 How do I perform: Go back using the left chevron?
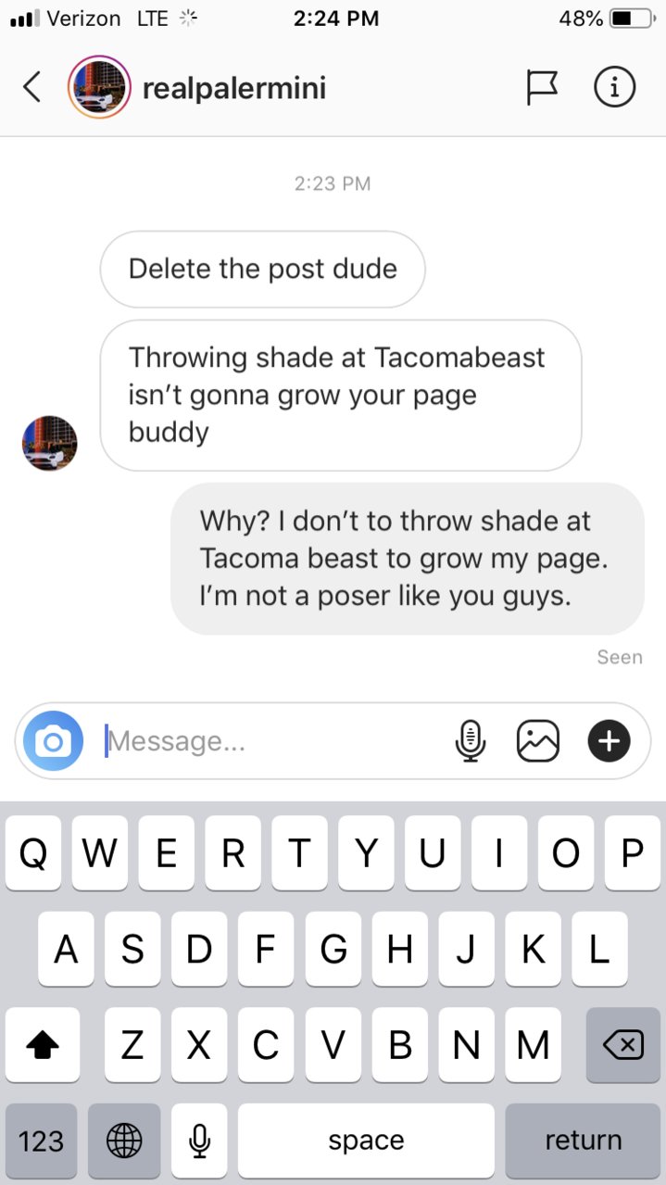32,88
